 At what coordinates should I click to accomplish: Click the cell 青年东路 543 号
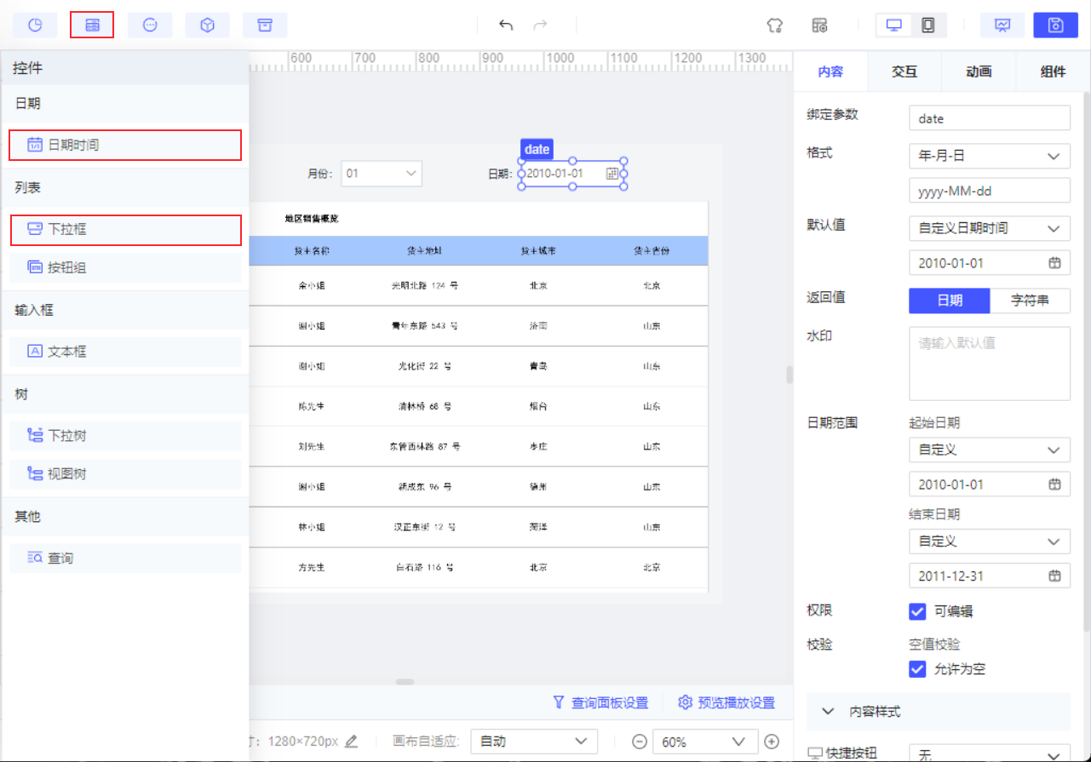(424, 326)
